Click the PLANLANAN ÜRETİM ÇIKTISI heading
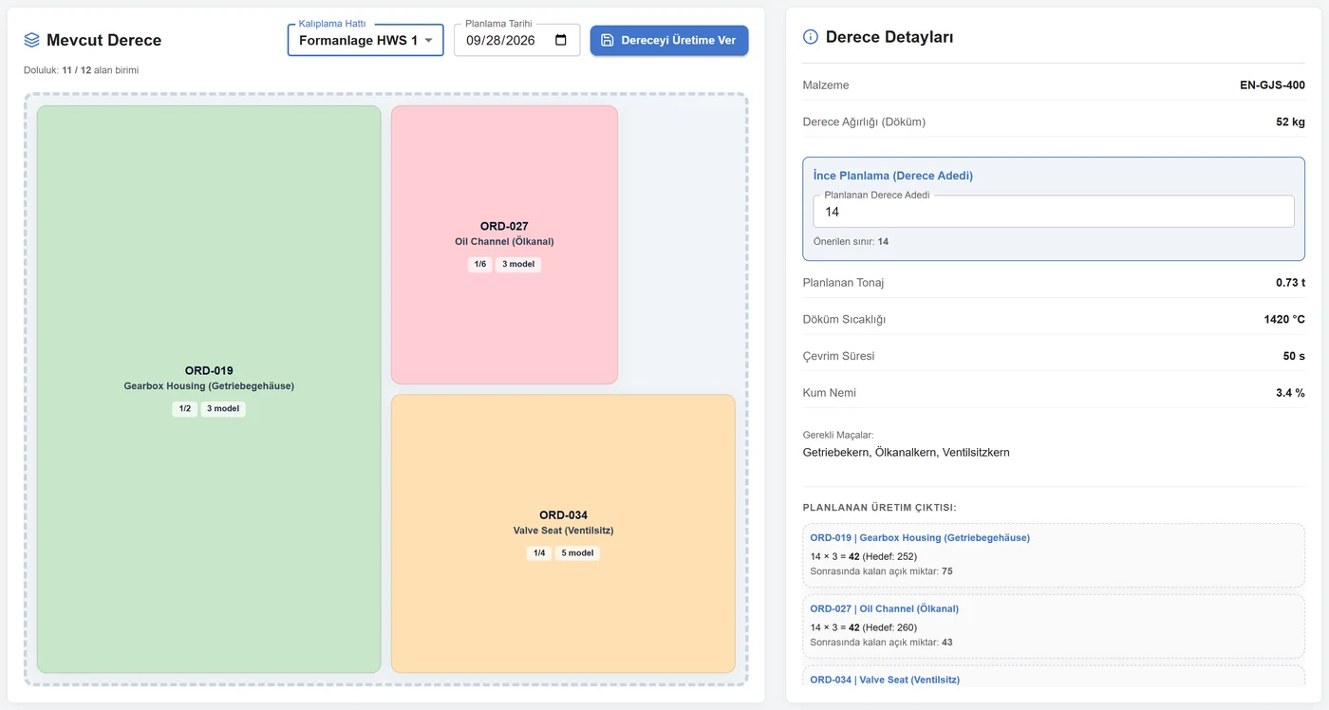 (x=879, y=508)
